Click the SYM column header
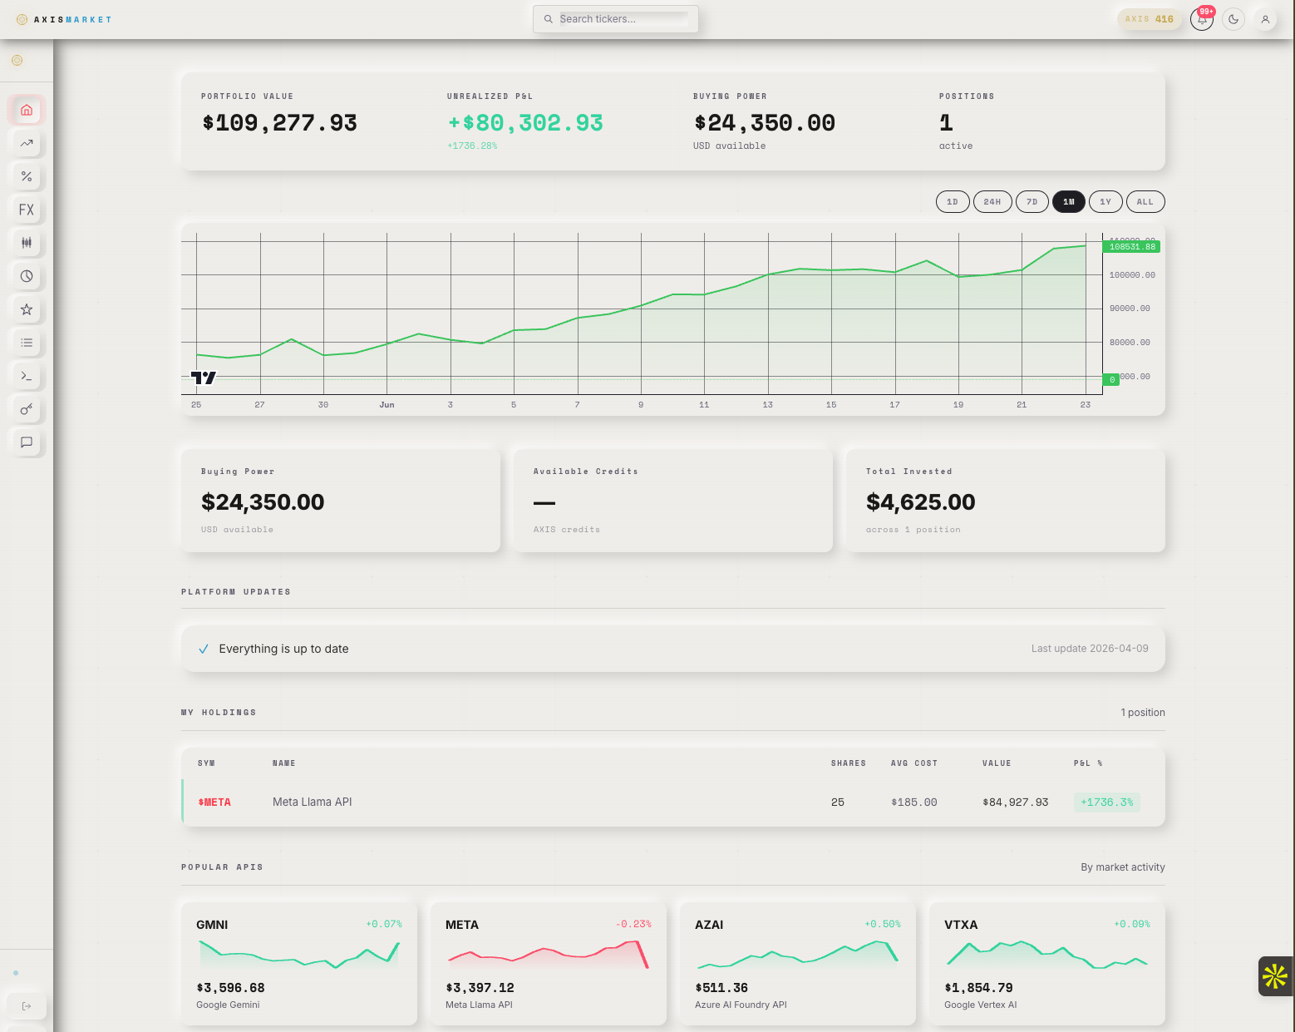This screenshot has height=1032, width=1295. pyautogui.click(x=206, y=763)
